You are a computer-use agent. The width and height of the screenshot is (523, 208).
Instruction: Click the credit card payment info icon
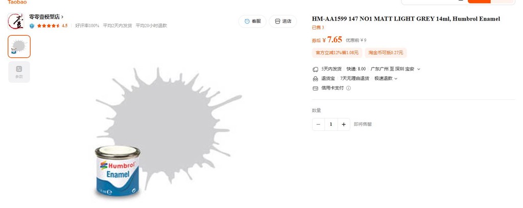click(348, 88)
